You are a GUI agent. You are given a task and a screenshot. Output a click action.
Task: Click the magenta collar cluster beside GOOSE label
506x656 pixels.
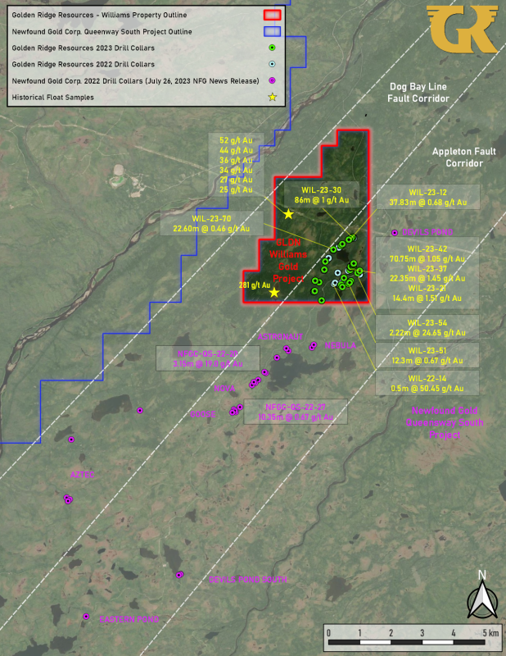[x=236, y=410]
